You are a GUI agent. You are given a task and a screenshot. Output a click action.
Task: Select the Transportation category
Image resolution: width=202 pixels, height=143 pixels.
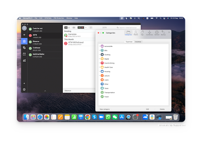(x=133, y=93)
